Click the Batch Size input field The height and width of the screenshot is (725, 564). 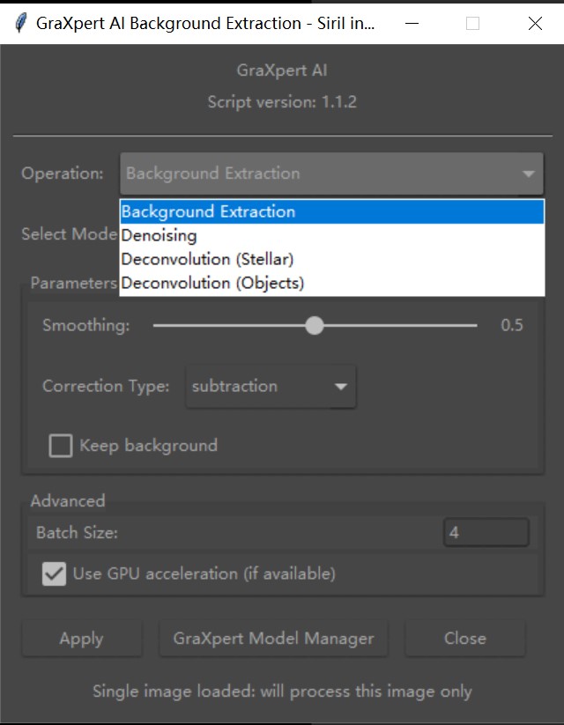(x=486, y=533)
